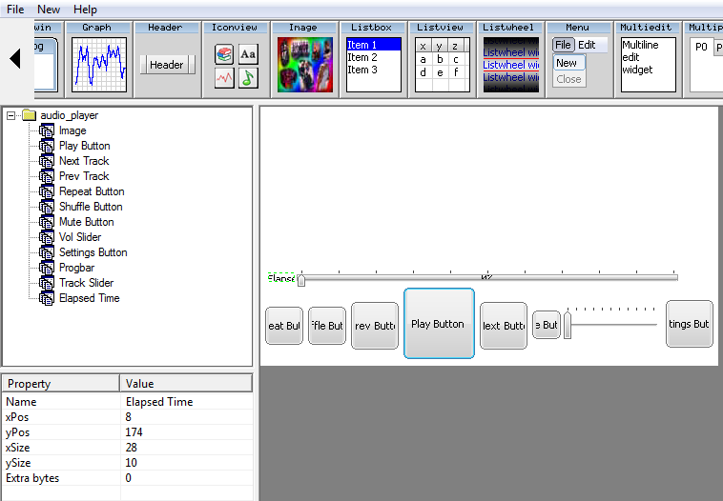Pick the Listview widget in palette
The height and width of the screenshot is (501, 723).
tap(442, 64)
